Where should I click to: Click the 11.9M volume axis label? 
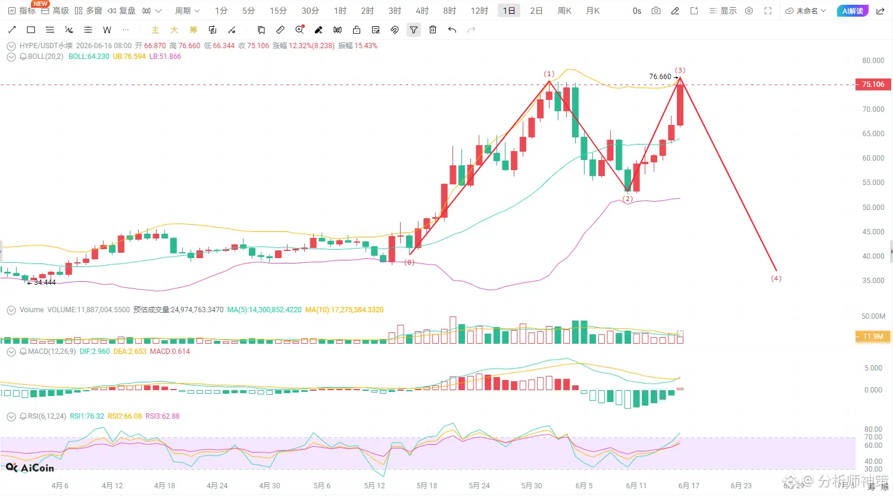873,337
